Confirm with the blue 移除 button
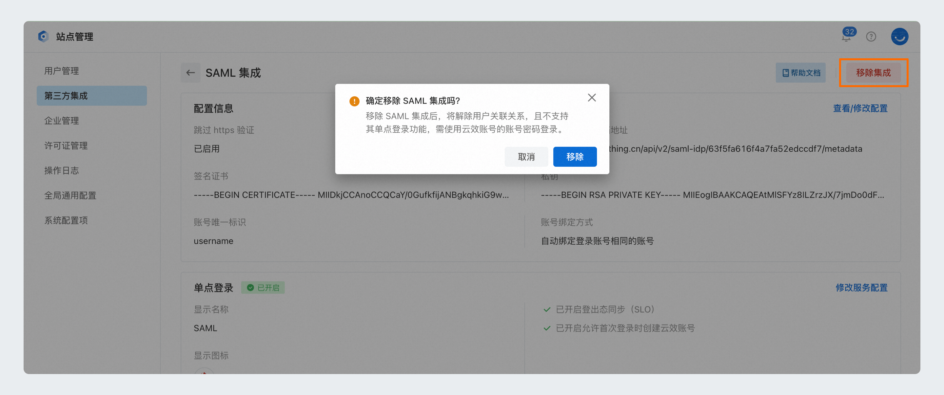 575,157
